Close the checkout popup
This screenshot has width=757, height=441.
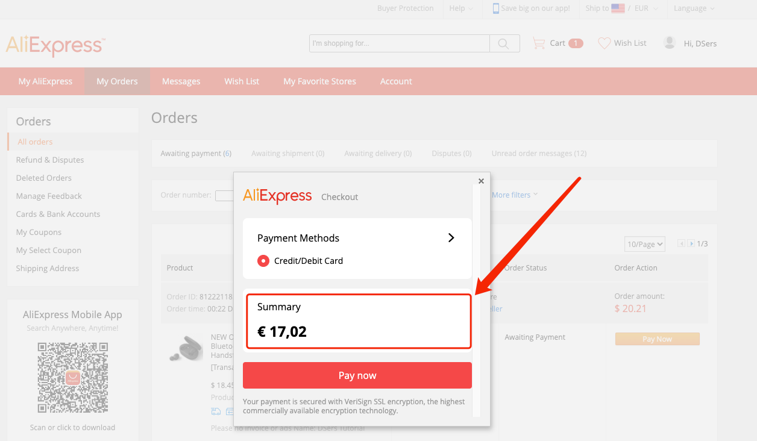click(481, 181)
